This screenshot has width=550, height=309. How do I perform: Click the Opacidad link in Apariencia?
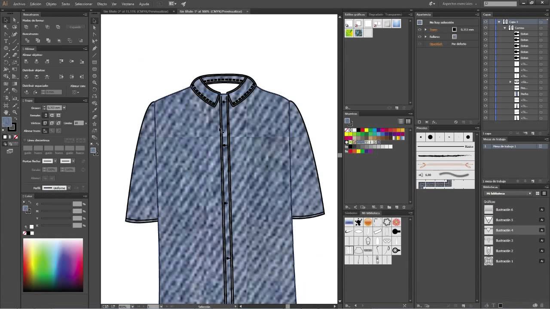coord(436,44)
